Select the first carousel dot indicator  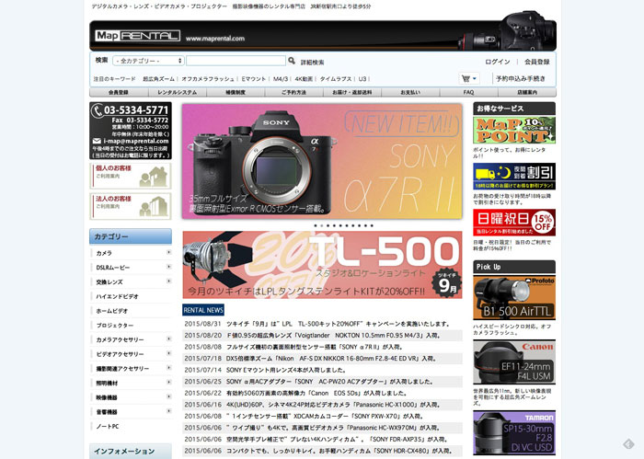point(316,225)
